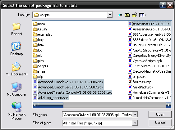Select the examples folder
Image resolution: width=175 pixels, height=130 pixels.
(x=42, y=34)
